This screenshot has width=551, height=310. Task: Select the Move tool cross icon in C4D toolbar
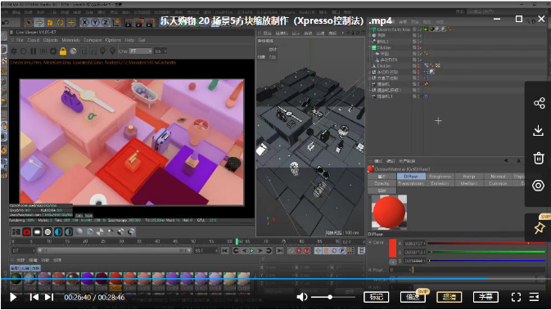pos(39,22)
